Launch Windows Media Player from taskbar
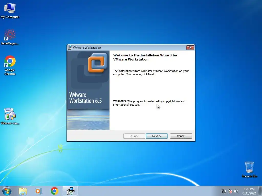Screen dimensions: 262x196 [38, 191]
